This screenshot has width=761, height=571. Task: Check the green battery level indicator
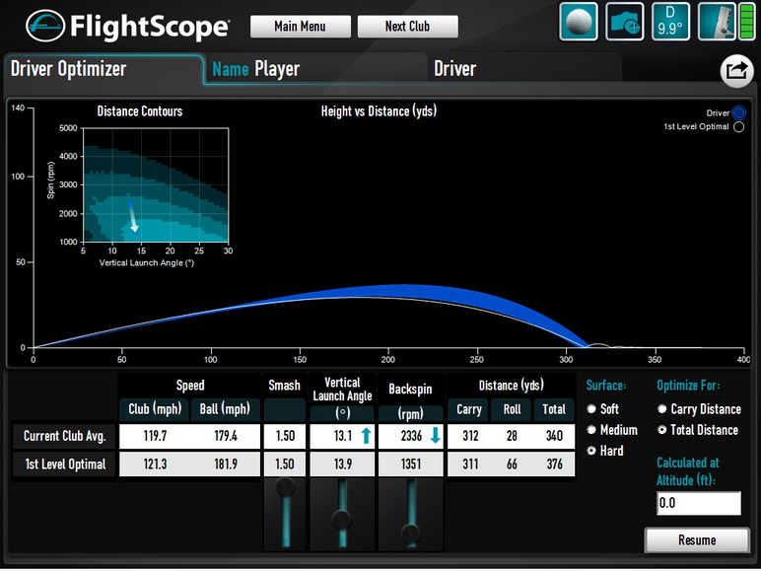point(746,22)
